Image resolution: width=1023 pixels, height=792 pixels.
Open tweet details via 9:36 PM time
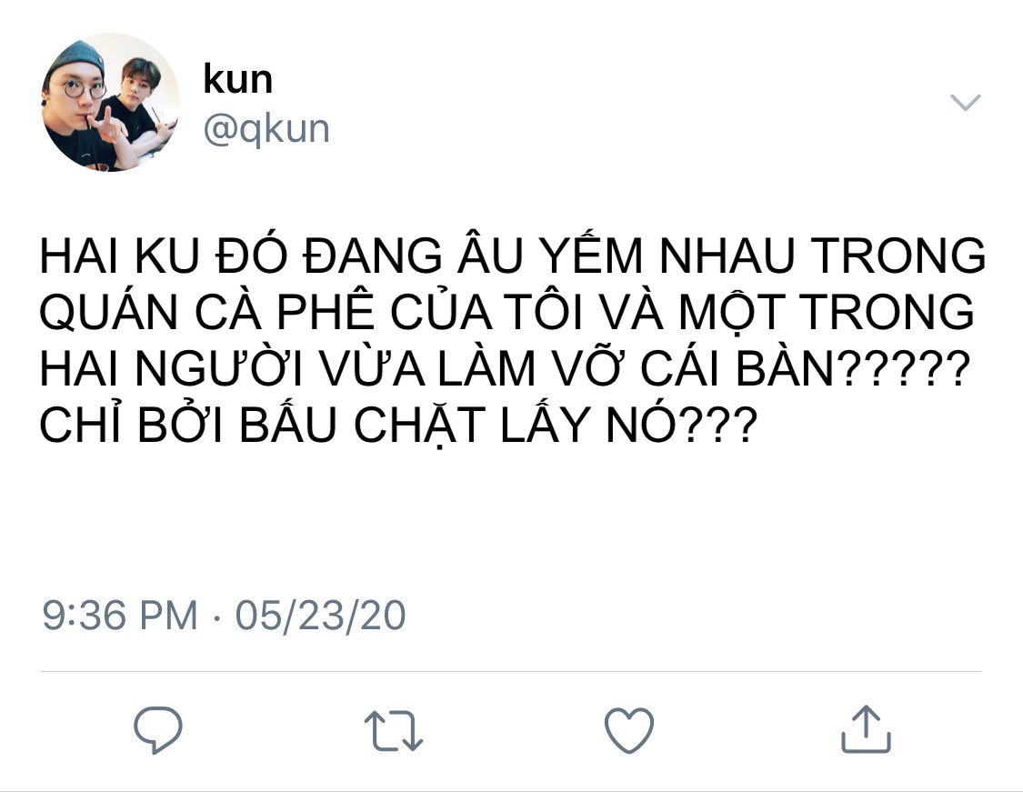119,615
